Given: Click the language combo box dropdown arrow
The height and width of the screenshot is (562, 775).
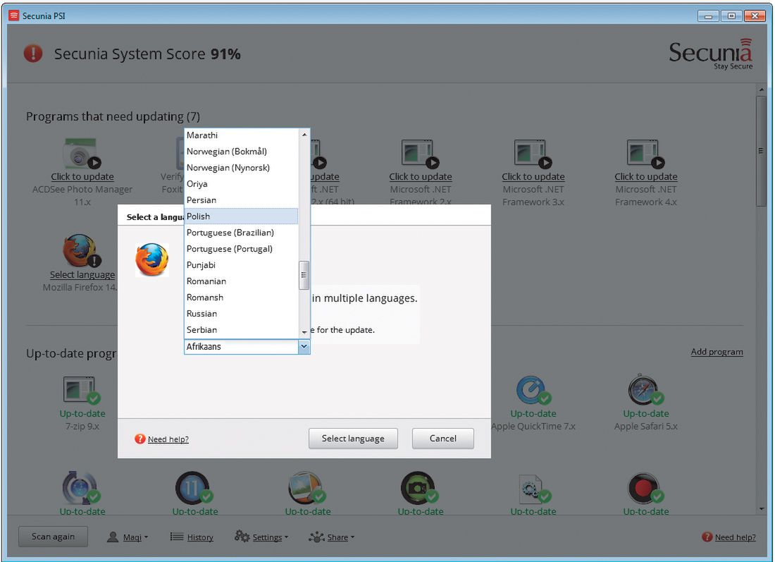Looking at the screenshot, I should tap(304, 347).
